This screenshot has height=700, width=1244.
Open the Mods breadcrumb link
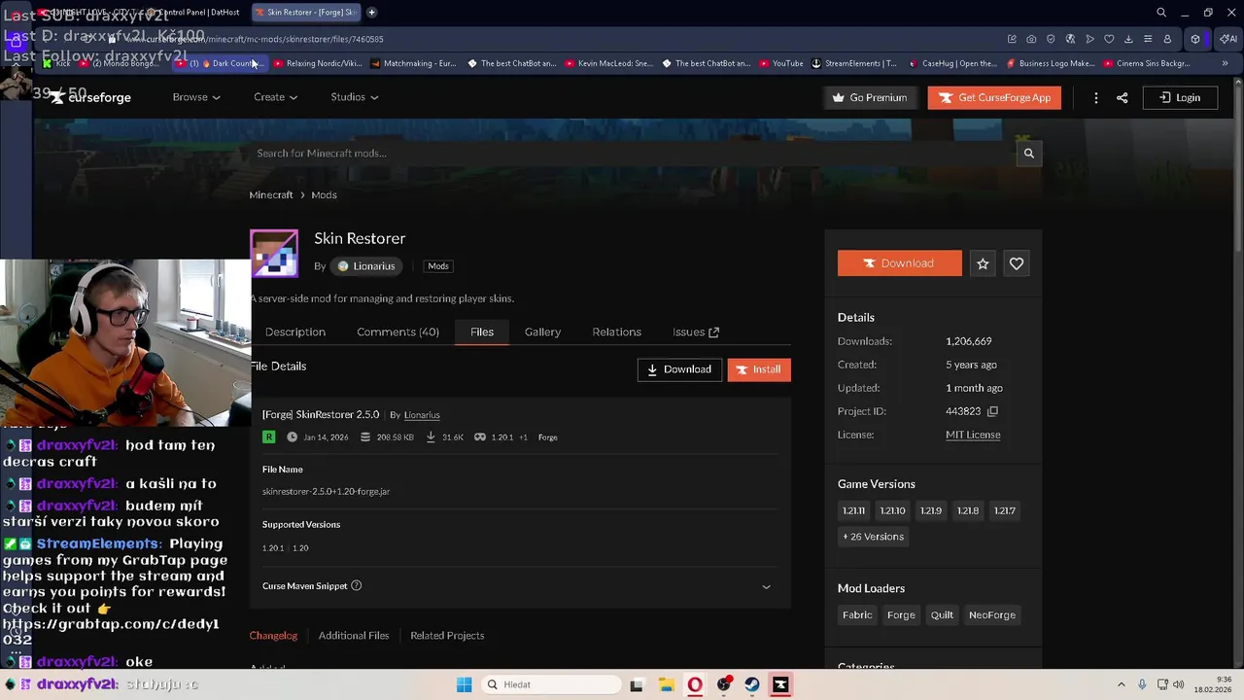(x=324, y=194)
